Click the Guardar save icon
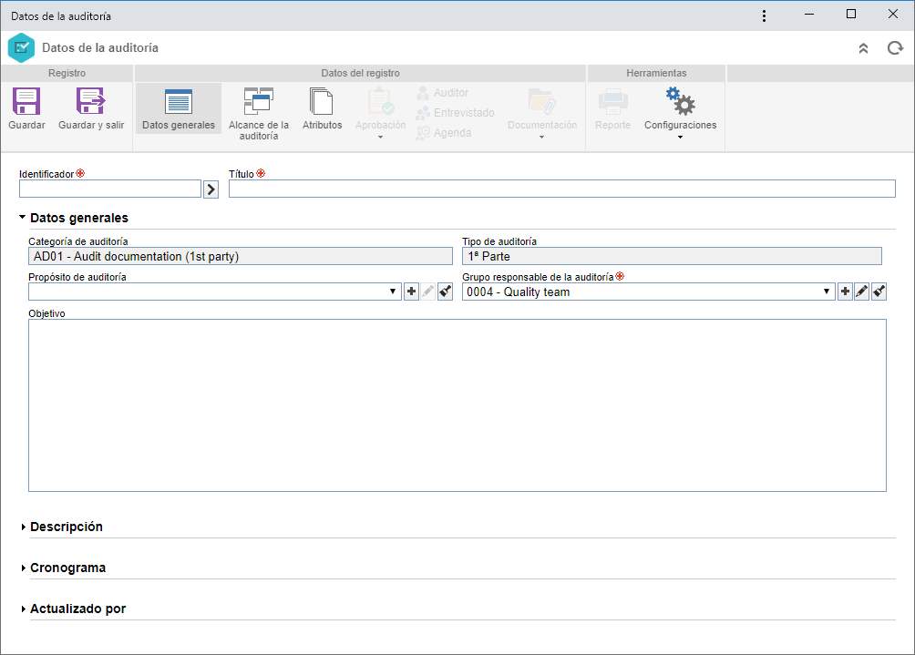This screenshot has width=915, height=655. [x=26, y=102]
